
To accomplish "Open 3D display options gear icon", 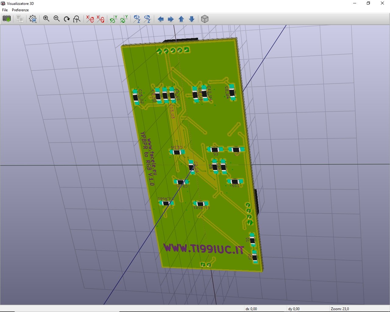I will (x=33, y=19).
